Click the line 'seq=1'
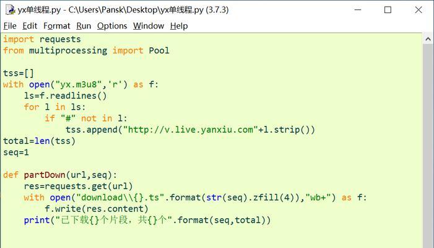 coord(16,153)
